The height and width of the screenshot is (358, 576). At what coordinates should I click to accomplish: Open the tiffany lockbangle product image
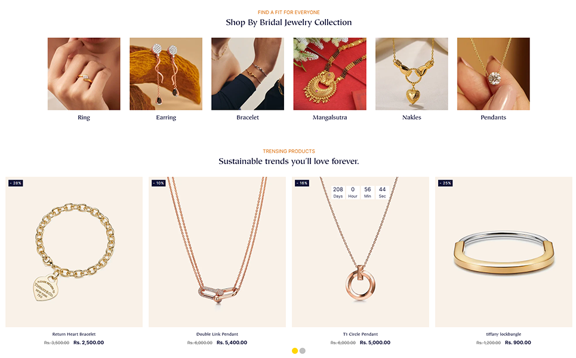[504, 252]
